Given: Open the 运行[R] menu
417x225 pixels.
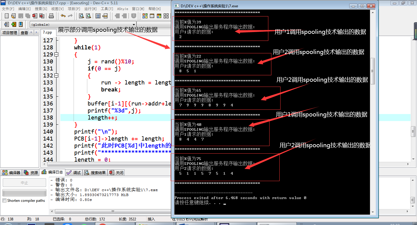Looking at the screenshot, I should point(90,9).
